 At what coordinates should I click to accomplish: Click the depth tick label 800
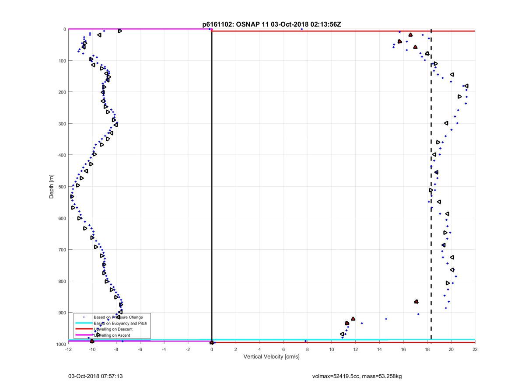click(x=62, y=281)
